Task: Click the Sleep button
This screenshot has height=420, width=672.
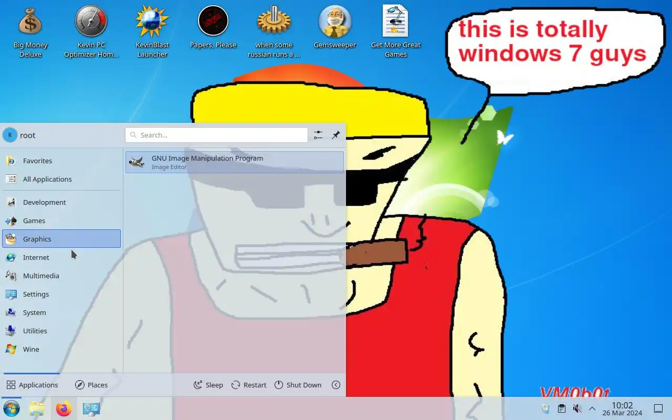Action: pos(208,385)
